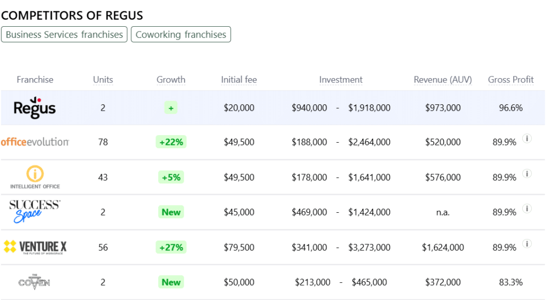Click the $213,000 minimum investment

[x=313, y=282]
